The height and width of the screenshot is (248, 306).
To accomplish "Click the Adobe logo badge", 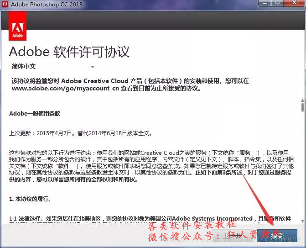I will (18, 26).
